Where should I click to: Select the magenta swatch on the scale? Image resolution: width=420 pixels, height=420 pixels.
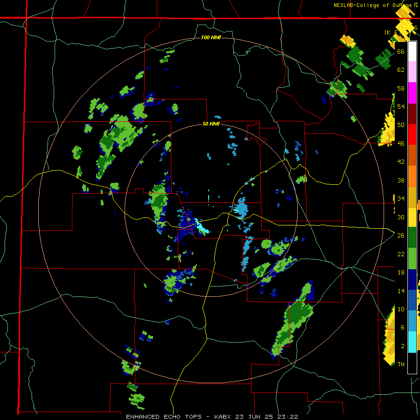coord(412,93)
